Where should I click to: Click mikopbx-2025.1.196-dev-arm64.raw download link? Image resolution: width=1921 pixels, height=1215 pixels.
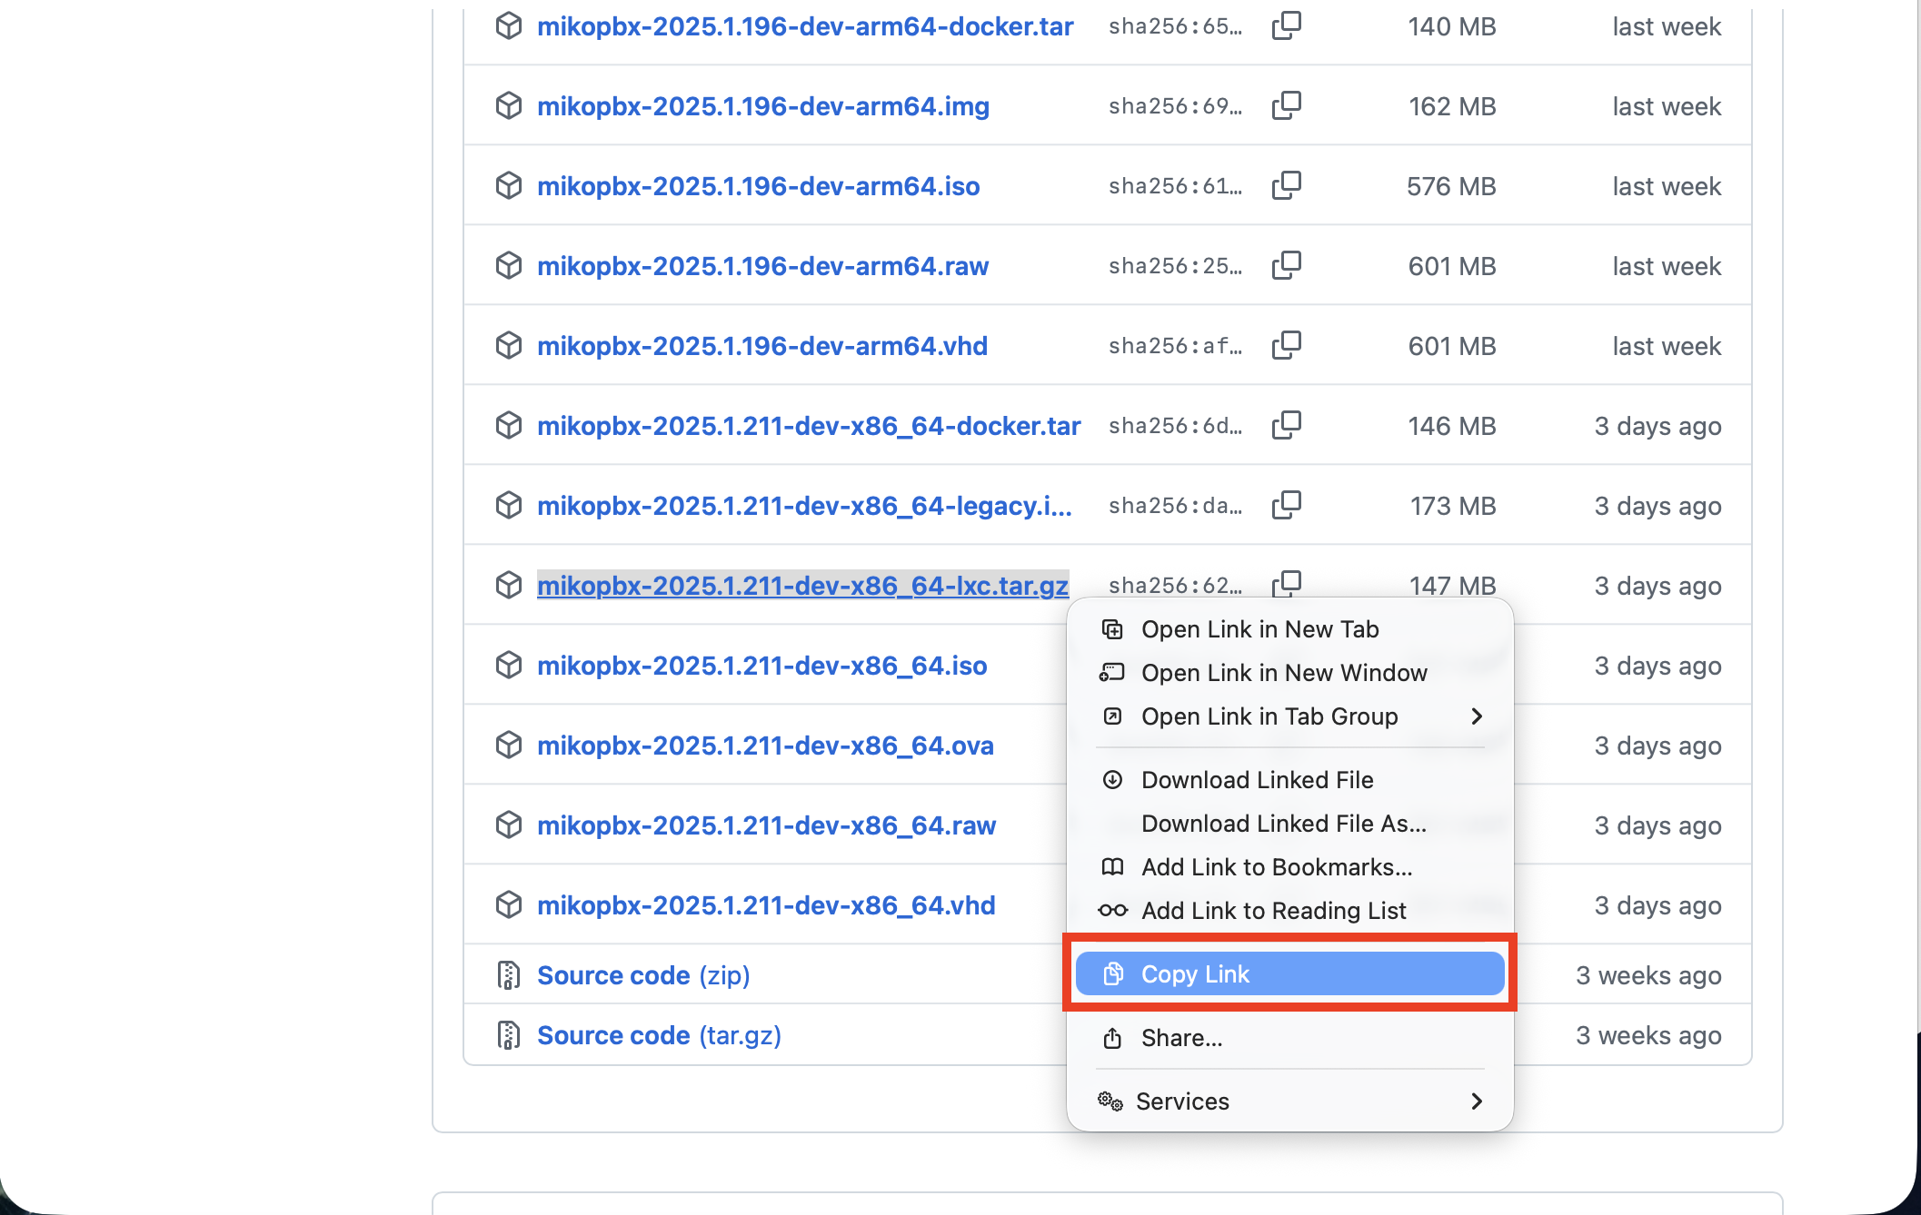coord(762,266)
